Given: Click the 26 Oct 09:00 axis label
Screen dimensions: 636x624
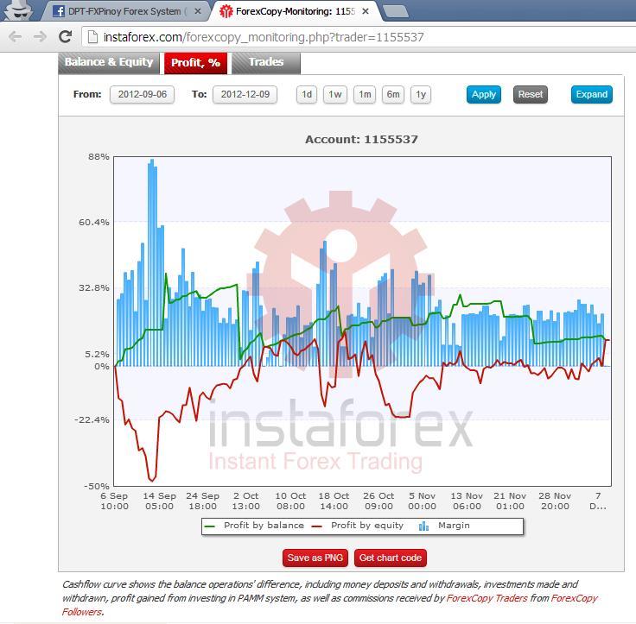Looking at the screenshot, I should pos(378,501).
